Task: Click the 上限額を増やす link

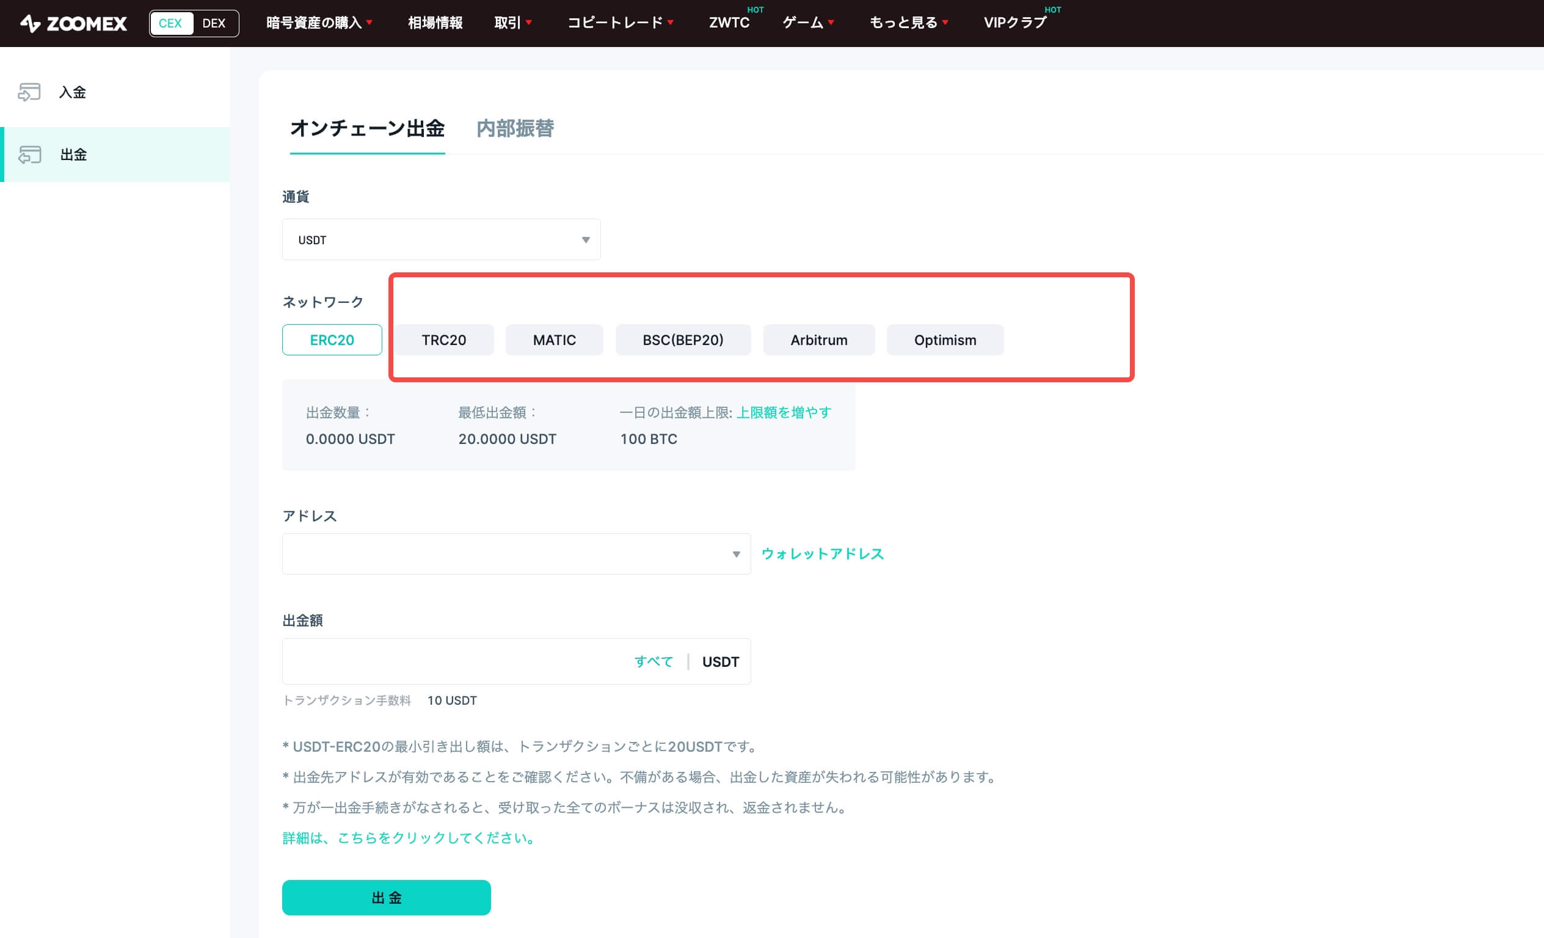Action: (x=784, y=412)
